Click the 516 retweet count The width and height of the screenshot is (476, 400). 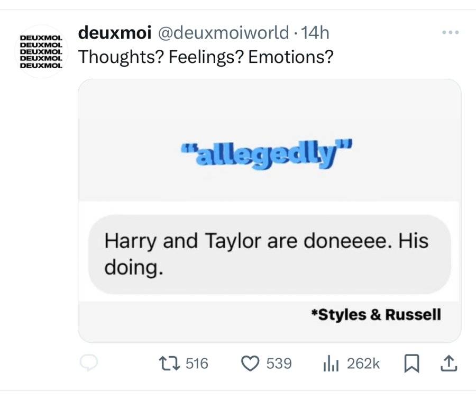coord(197,363)
